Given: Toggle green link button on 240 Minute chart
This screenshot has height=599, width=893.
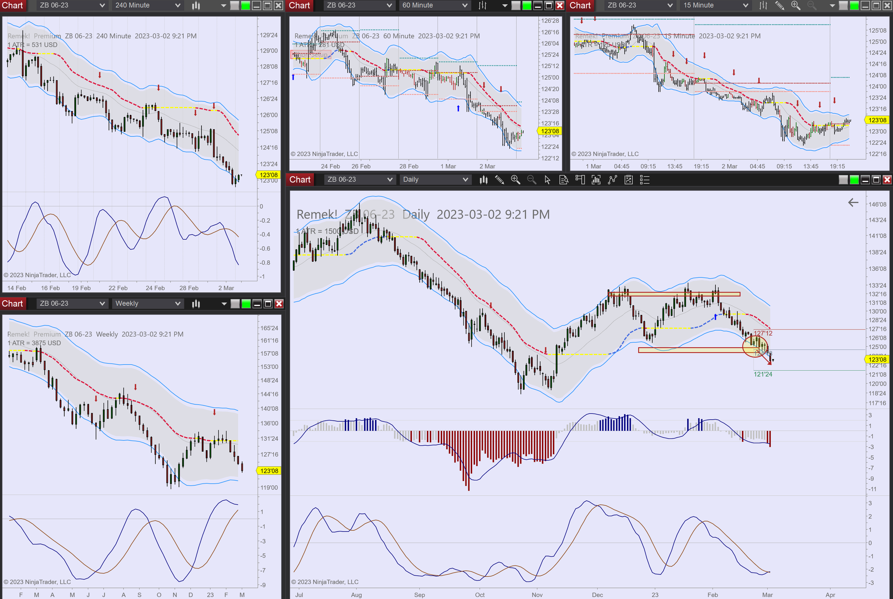Looking at the screenshot, I should (246, 5).
